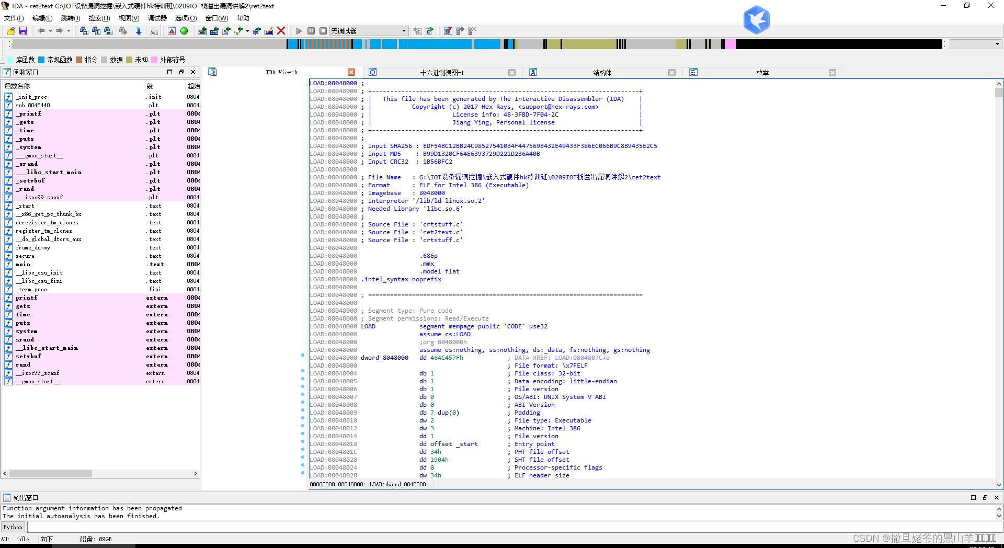Image resolution: width=1004 pixels, height=548 pixels.
Task: Close the 函数窗口 panel
Action: pos(193,72)
